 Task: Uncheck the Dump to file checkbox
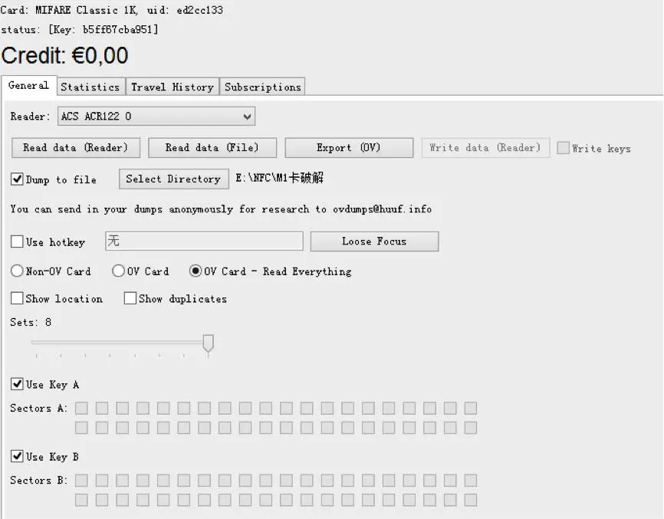coord(17,179)
